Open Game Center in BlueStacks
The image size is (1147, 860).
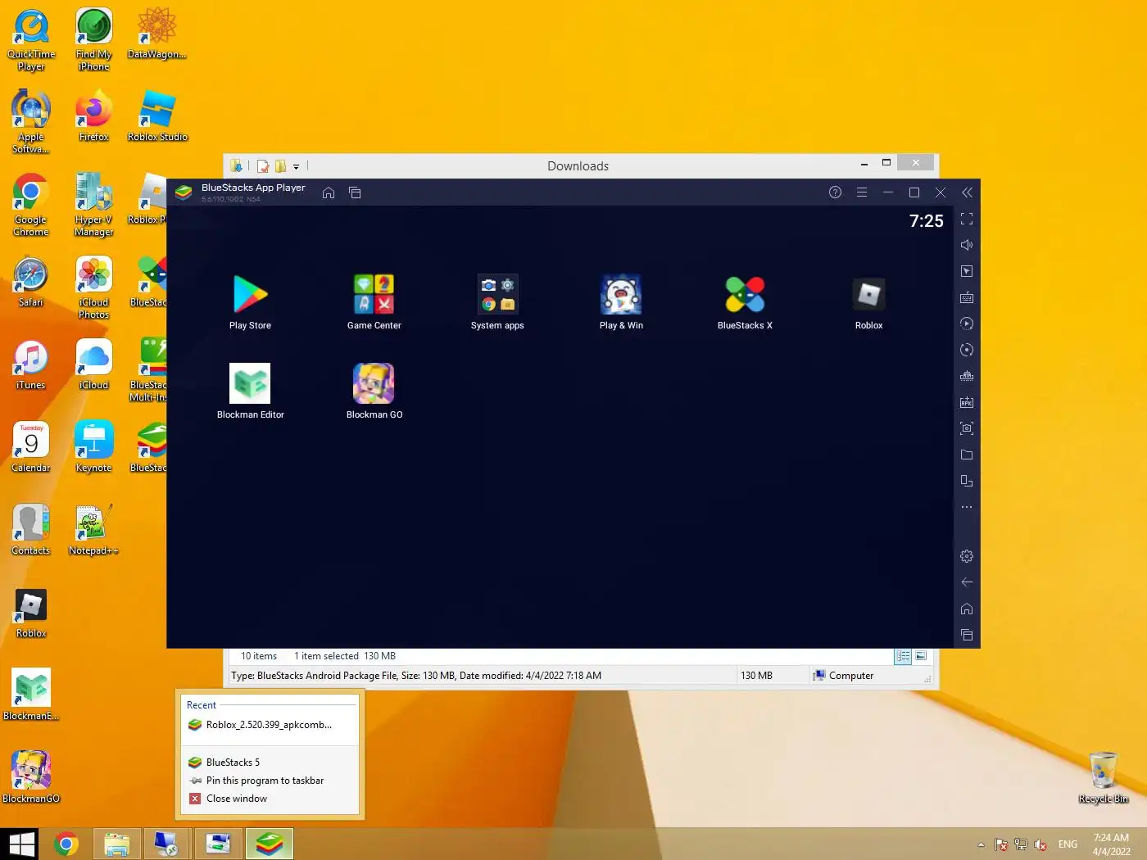coord(374,301)
